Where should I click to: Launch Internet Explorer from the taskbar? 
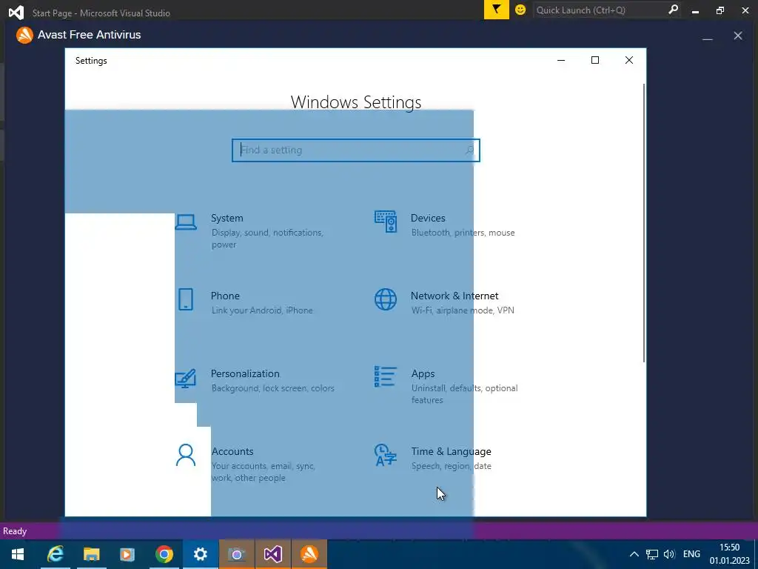tap(55, 554)
